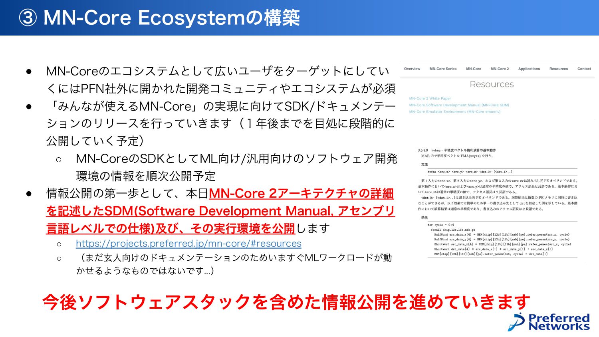599x337 pixels.
Task: Click the Overview tab in the embedded site
Action: (x=412, y=69)
